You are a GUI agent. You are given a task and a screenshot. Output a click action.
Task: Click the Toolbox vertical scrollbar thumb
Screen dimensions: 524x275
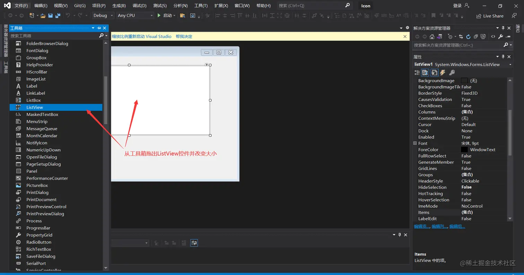pos(106,100)
